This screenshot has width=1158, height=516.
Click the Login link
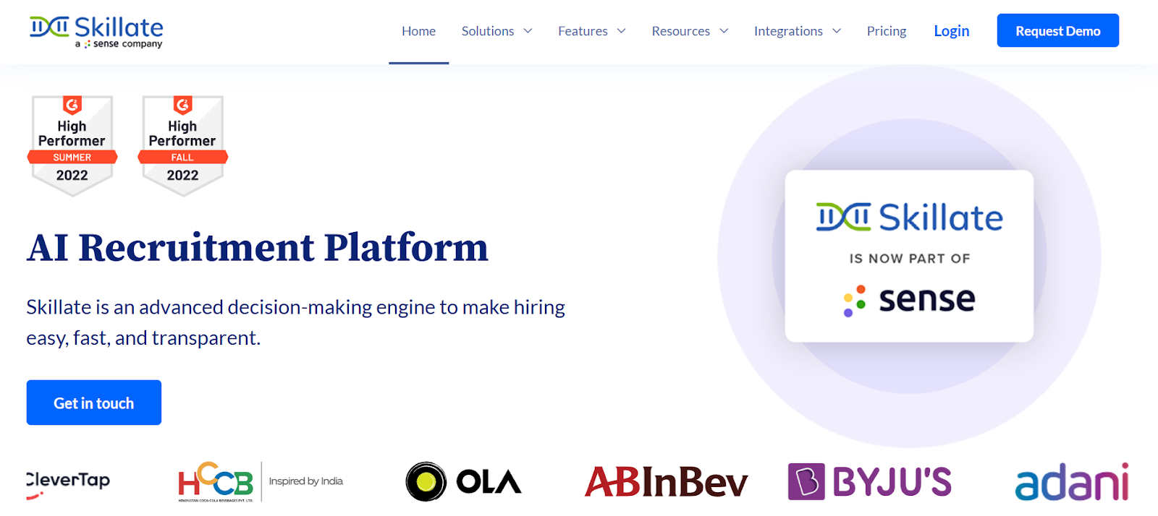coord(951,31)
